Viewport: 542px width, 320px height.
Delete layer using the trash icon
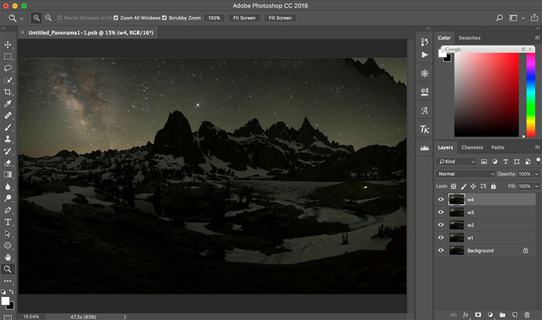(527, 315)
